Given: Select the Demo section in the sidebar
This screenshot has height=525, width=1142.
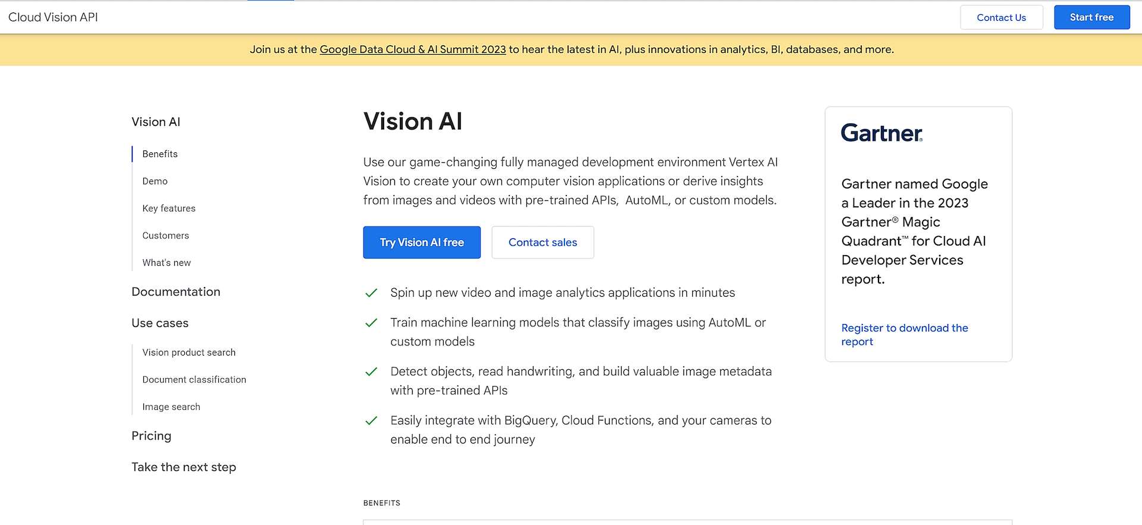Looking at the screenshot, I should coord(155,181).
